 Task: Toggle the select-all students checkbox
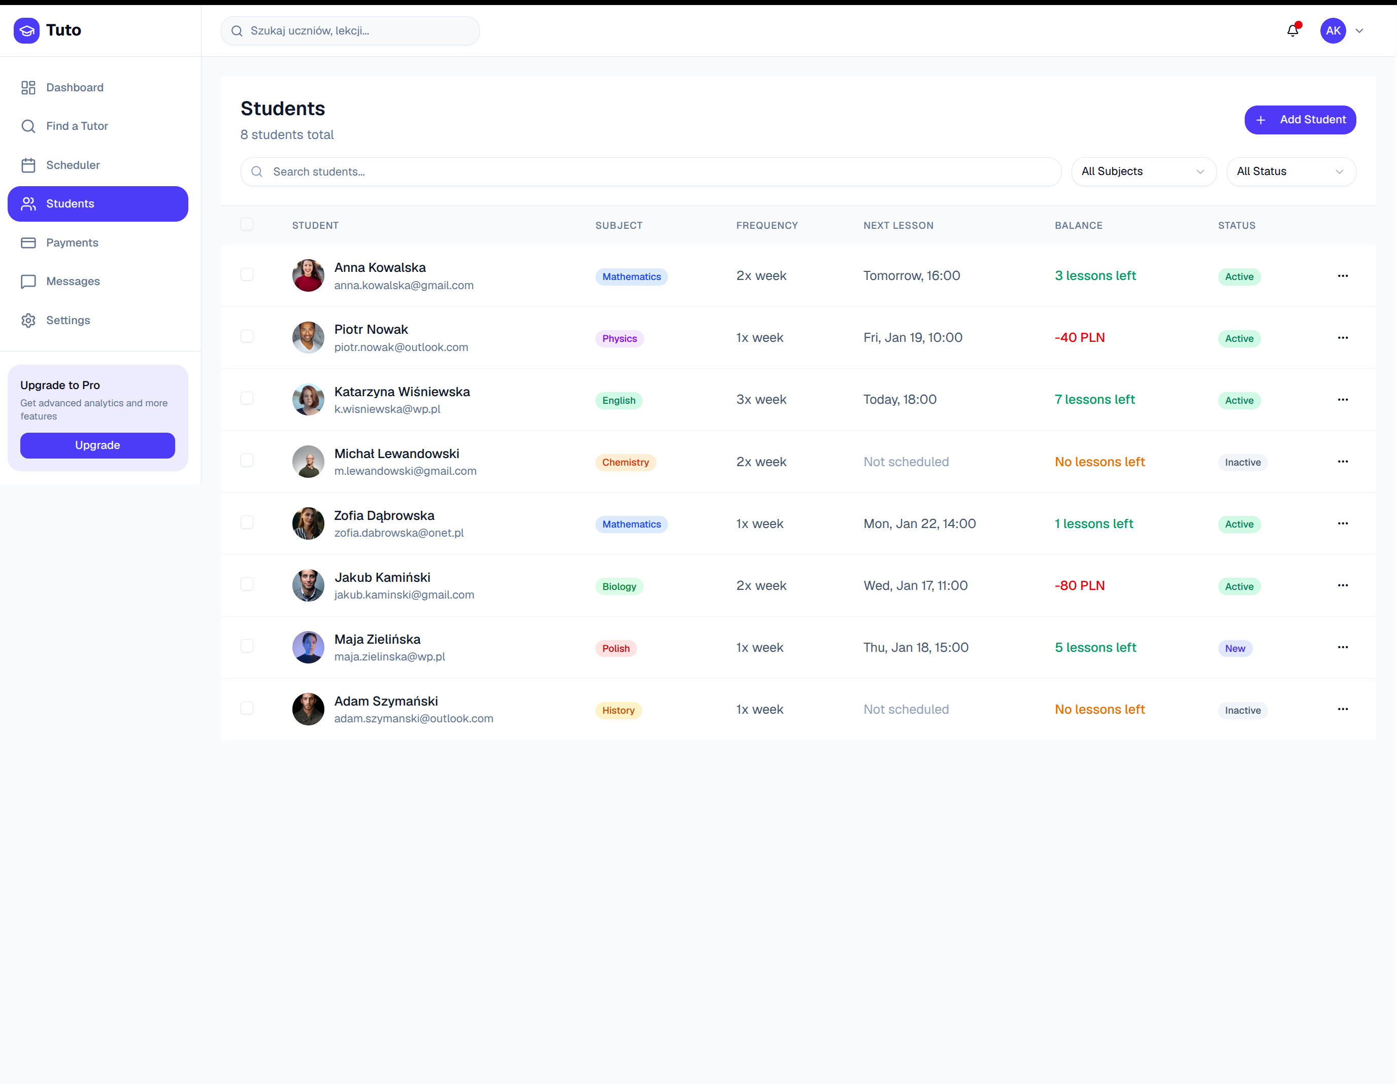[247, 224]
